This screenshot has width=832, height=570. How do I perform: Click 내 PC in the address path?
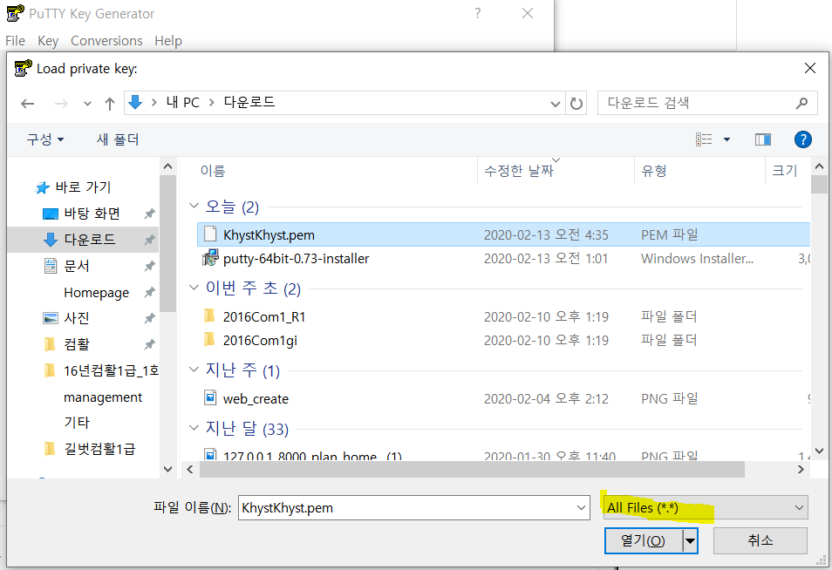point(182,102)
